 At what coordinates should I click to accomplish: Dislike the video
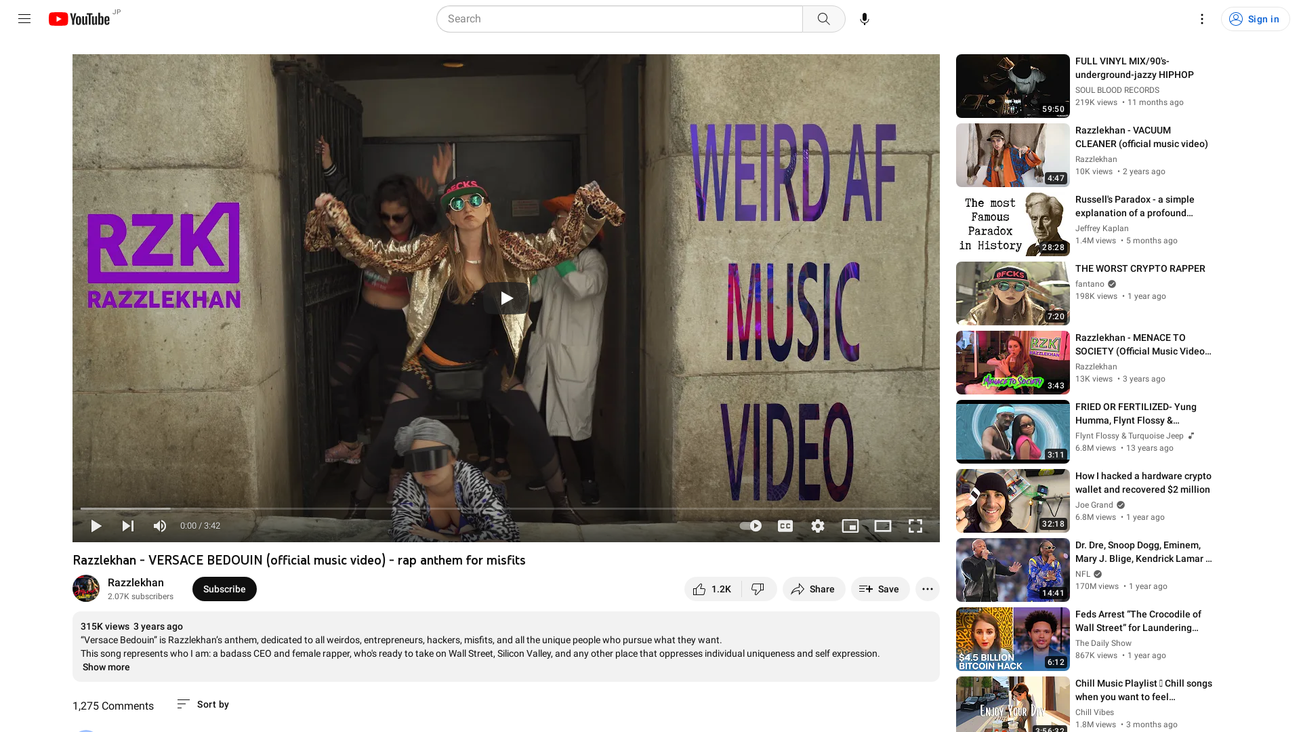[759, 589]
